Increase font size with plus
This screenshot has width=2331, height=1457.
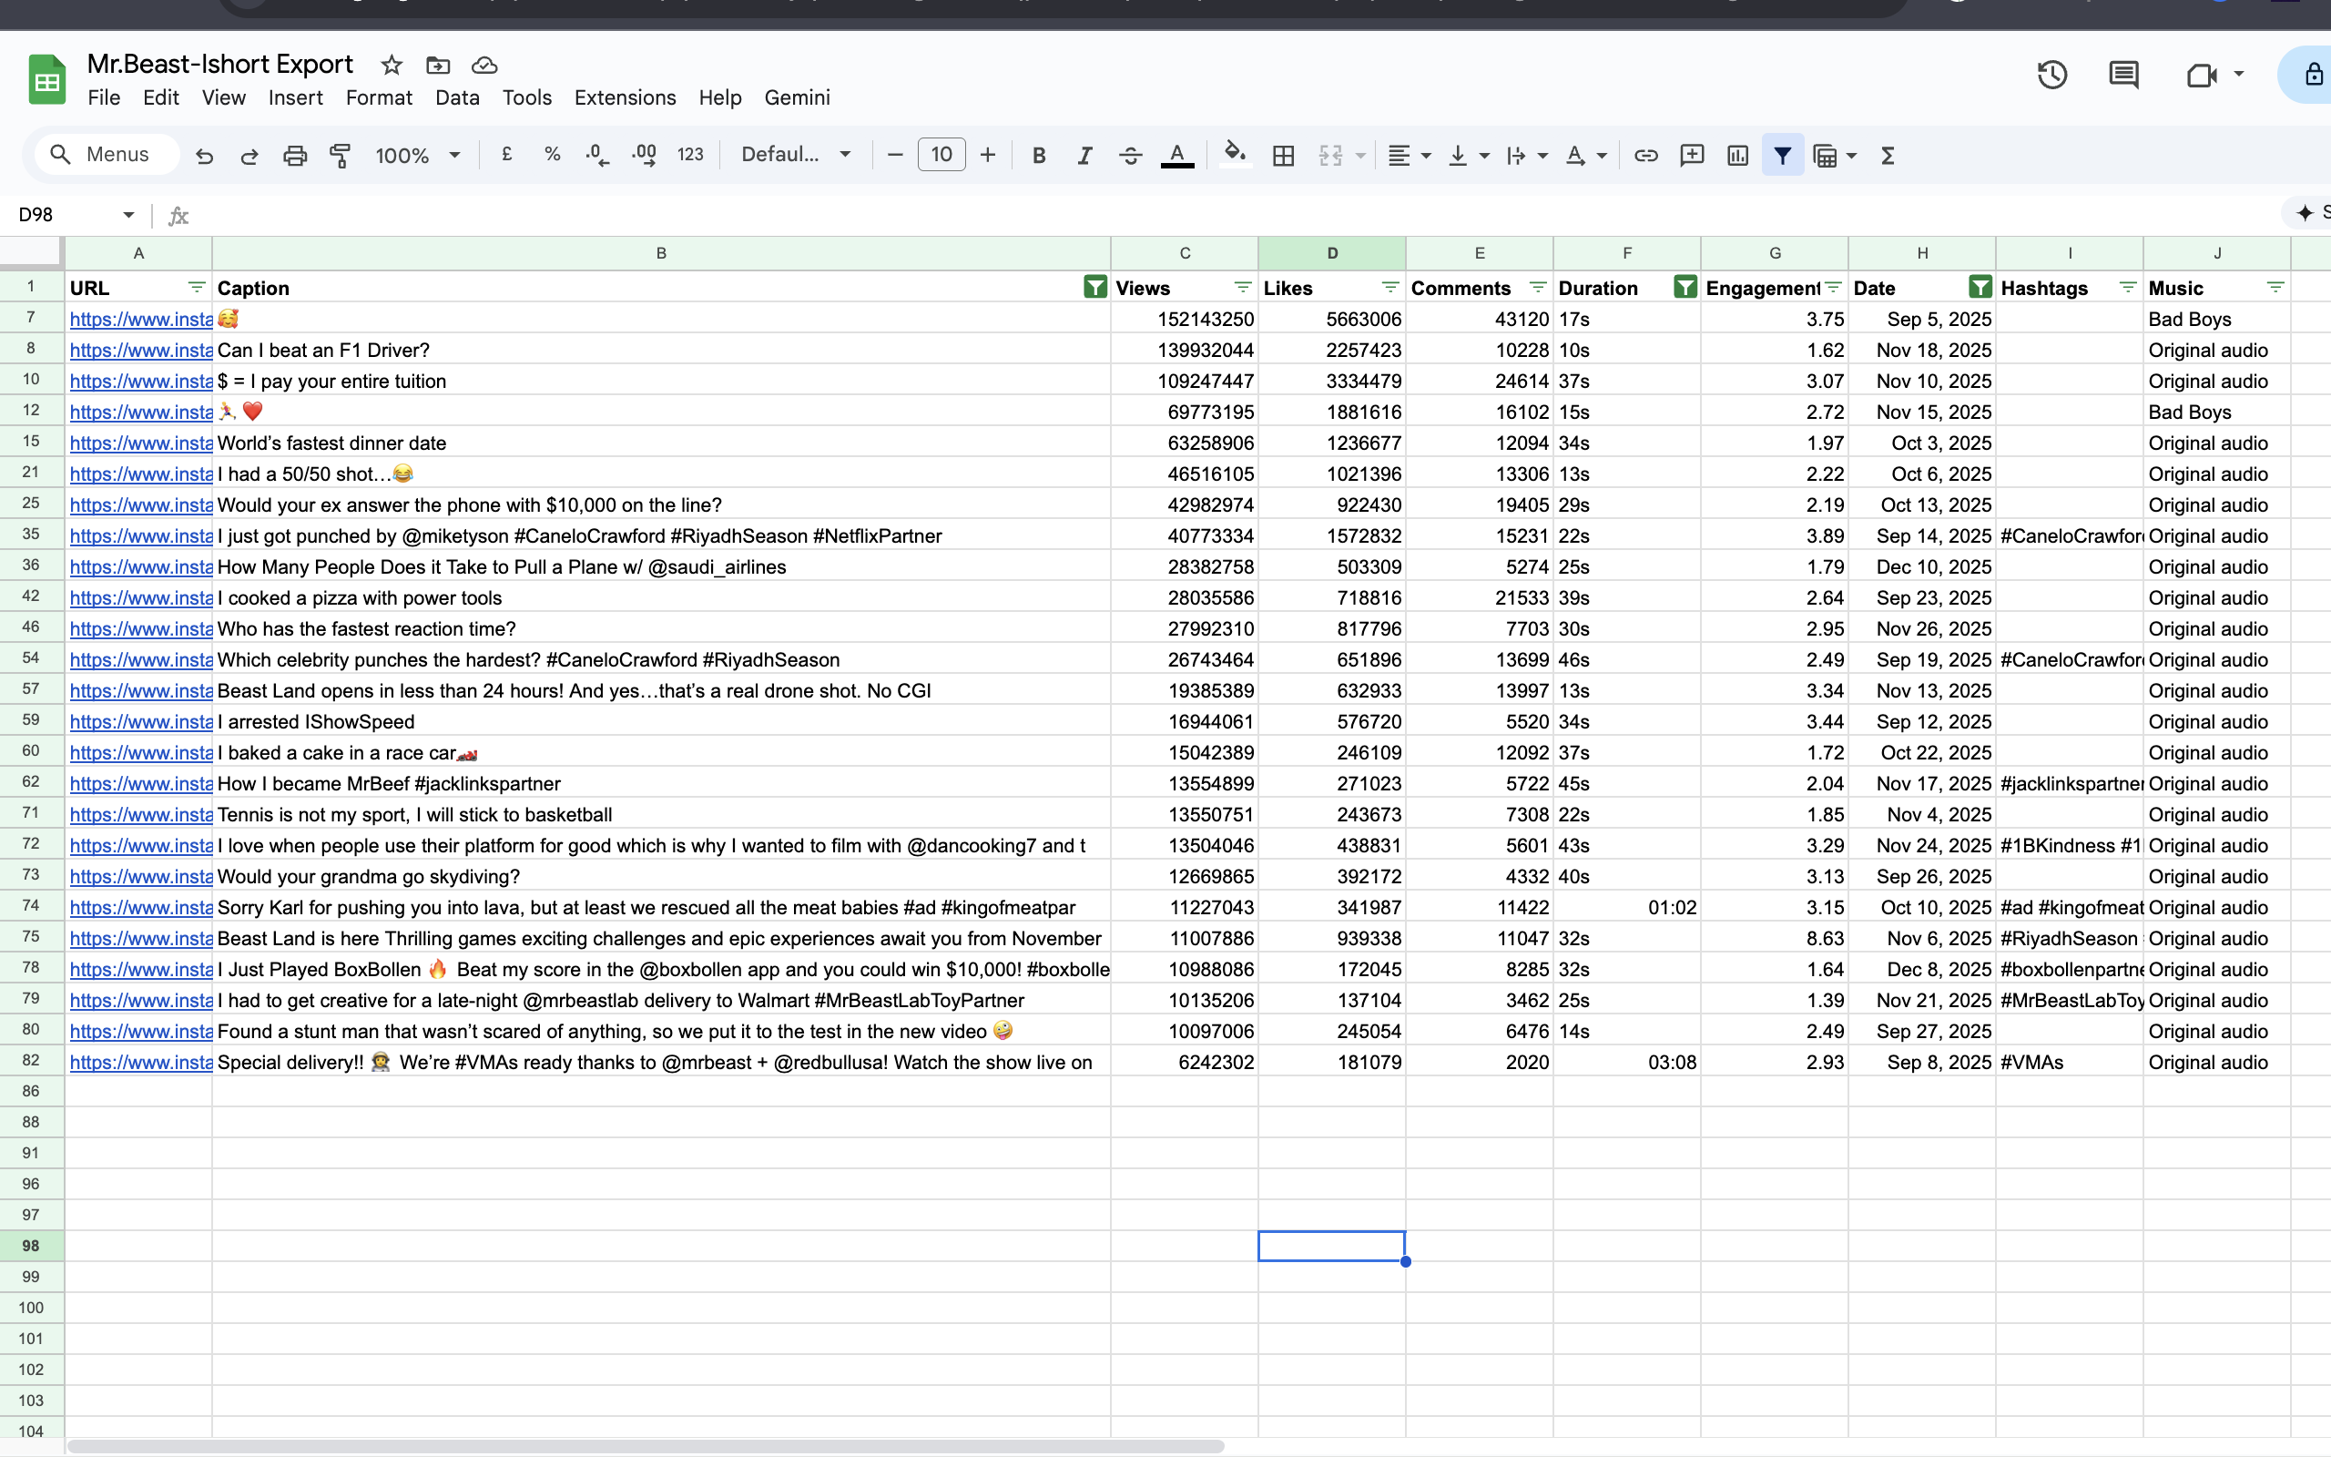(987, 154)
